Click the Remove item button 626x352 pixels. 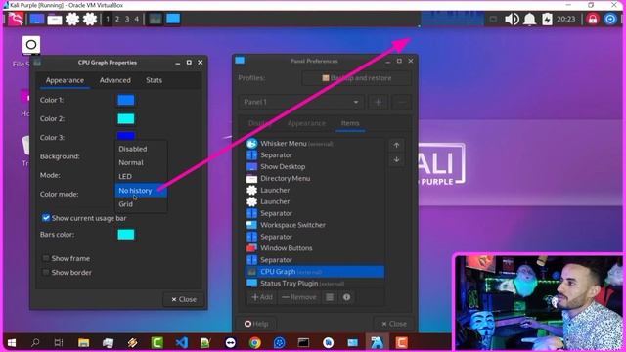point(299,297)
